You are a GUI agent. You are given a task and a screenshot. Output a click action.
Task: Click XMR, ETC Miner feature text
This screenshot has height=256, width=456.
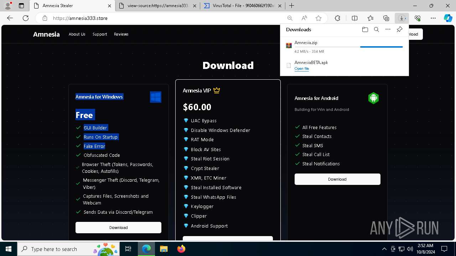coord(209,178)
